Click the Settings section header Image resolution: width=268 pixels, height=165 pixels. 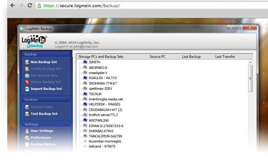(x=31, y=124)
